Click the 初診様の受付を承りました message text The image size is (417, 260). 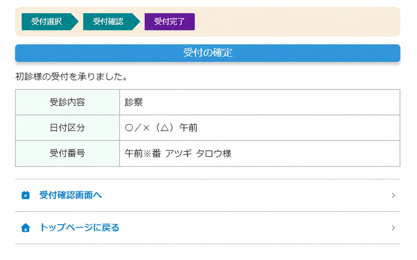click(x=71, y=77)
